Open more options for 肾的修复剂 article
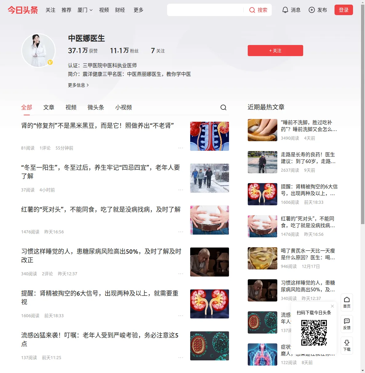This screenshot has width=365, height=373. pyautogui.click(x=181, y=148)
